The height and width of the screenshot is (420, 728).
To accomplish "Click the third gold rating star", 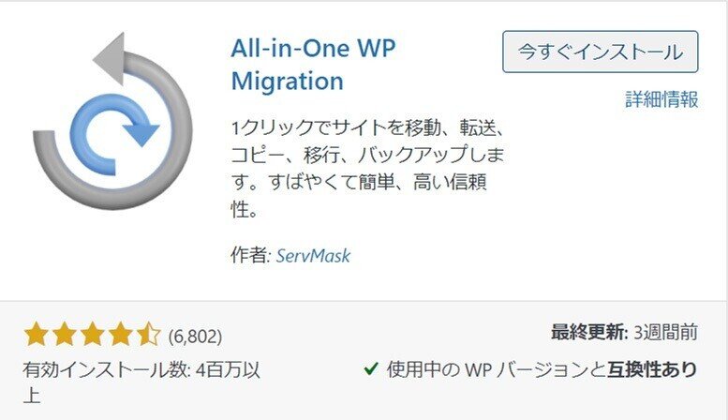I will 92,335.
